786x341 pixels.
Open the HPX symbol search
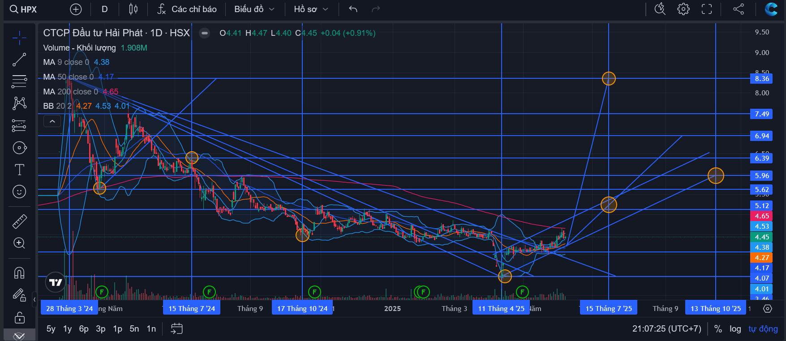click(23, 9)
